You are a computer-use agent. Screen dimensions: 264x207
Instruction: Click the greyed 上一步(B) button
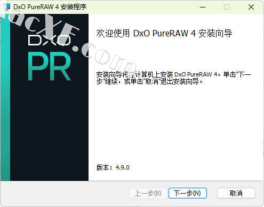point(148,193)
